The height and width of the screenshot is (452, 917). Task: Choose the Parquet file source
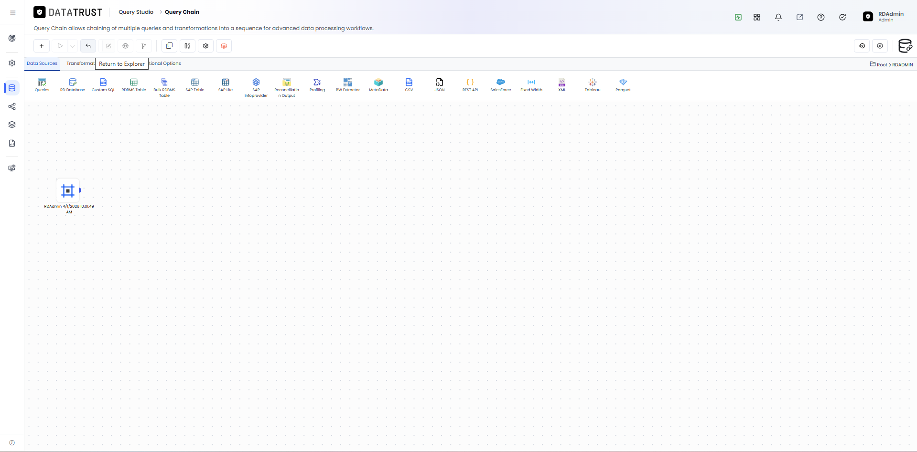point(623,85)
